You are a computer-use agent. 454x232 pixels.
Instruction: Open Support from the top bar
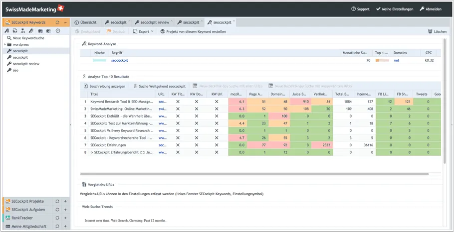pos(360,9)
